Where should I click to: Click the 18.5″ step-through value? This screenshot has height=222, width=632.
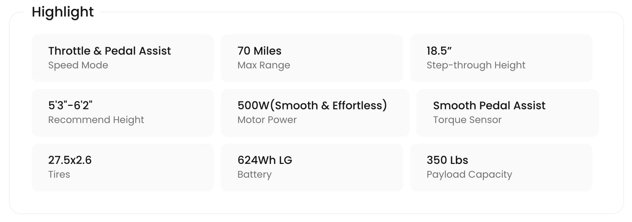(x=439, y=51)
